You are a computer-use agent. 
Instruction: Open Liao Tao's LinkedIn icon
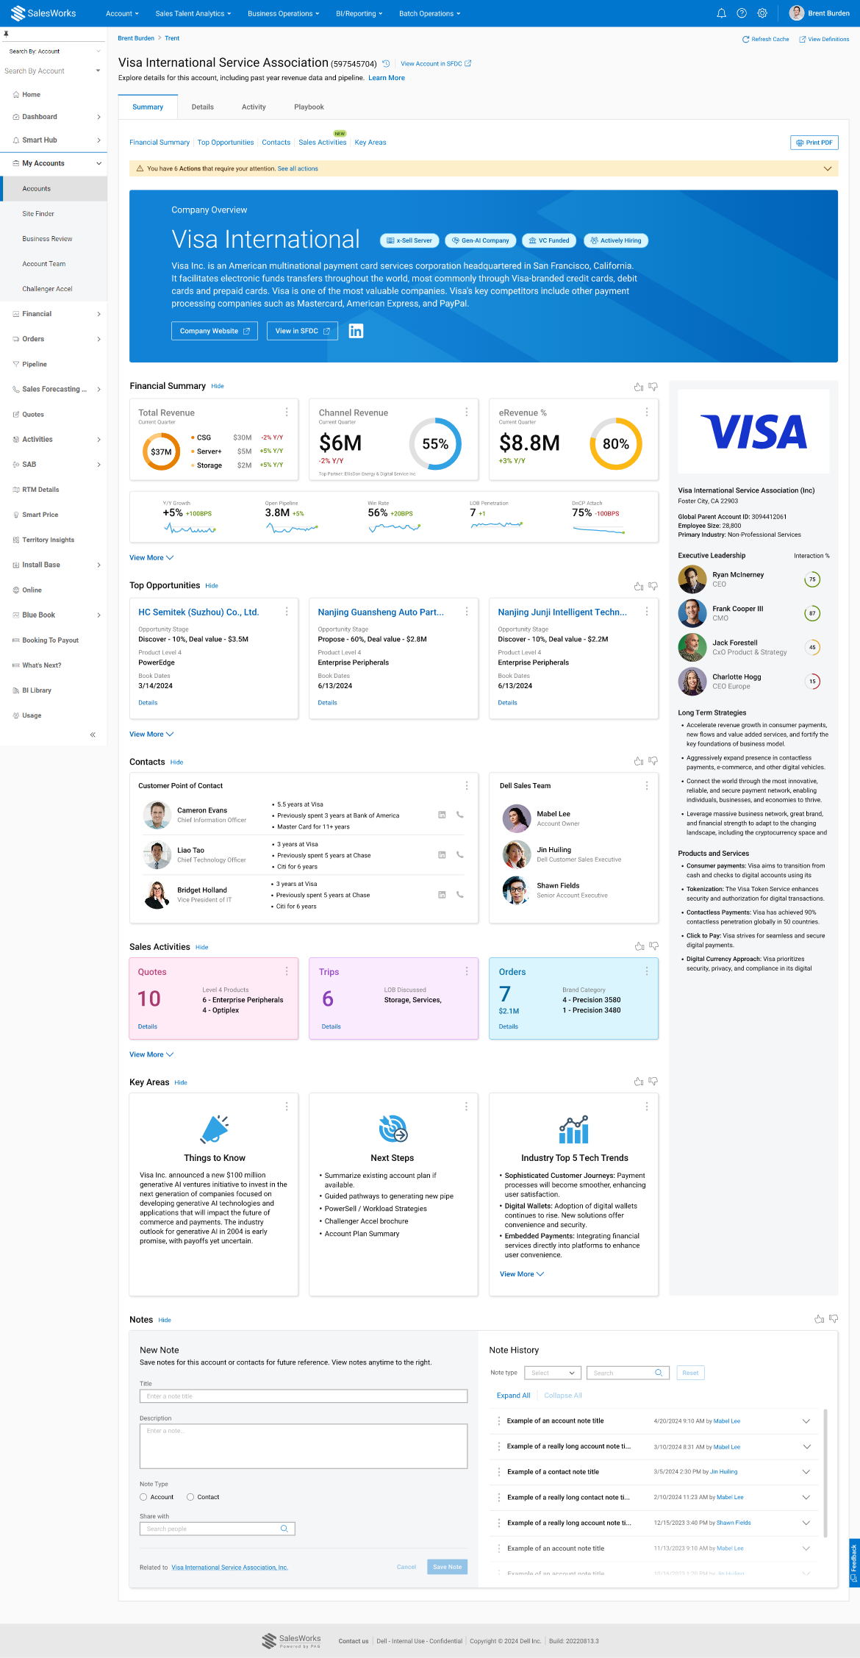(x=442, y=854)
